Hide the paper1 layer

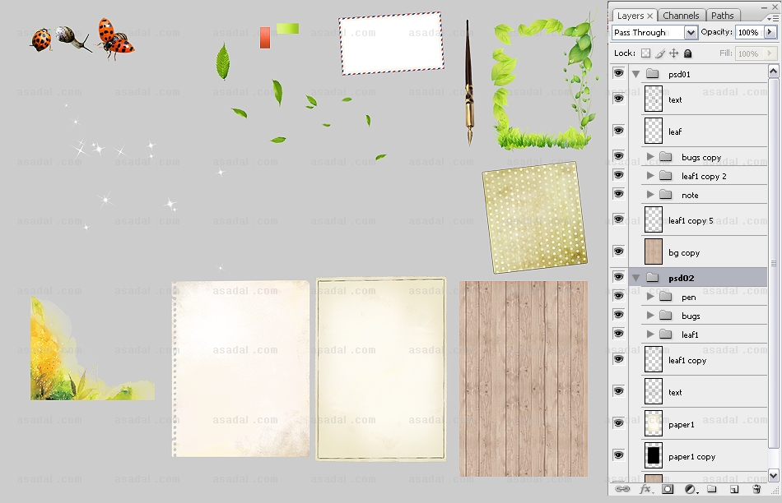point(618,423)
